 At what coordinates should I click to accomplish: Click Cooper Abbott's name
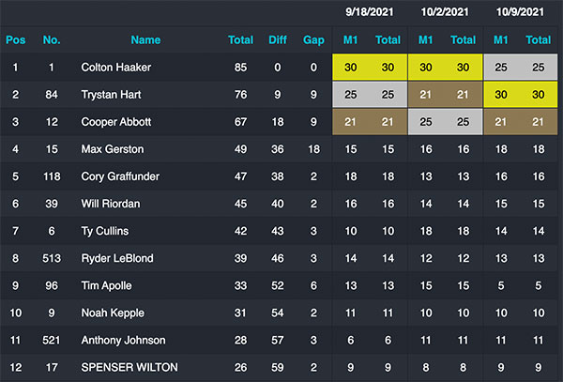click(116, 122)
